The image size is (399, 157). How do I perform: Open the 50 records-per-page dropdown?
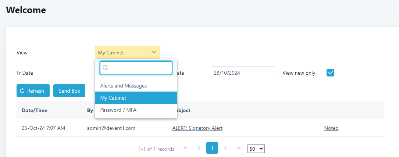(x=256, y=149)
